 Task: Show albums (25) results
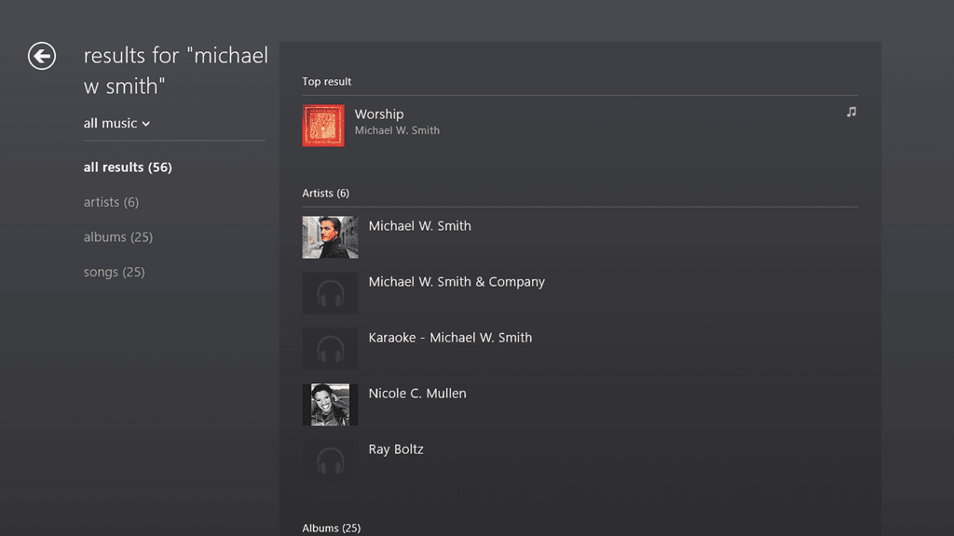(117, 237)
